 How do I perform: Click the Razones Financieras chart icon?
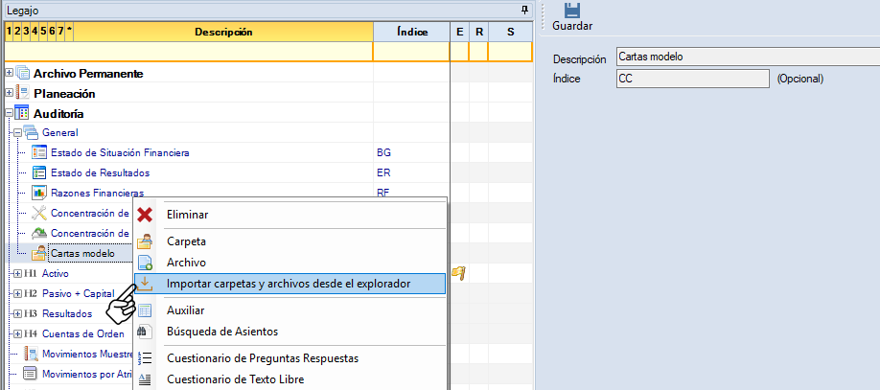tap(39, 193)
